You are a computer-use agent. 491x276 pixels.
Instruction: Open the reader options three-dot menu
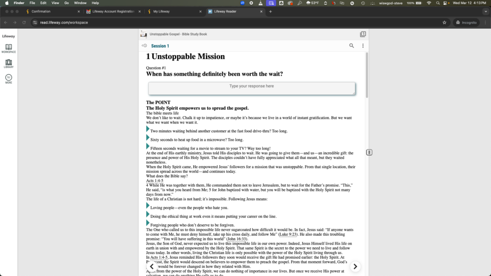(363, 46)
